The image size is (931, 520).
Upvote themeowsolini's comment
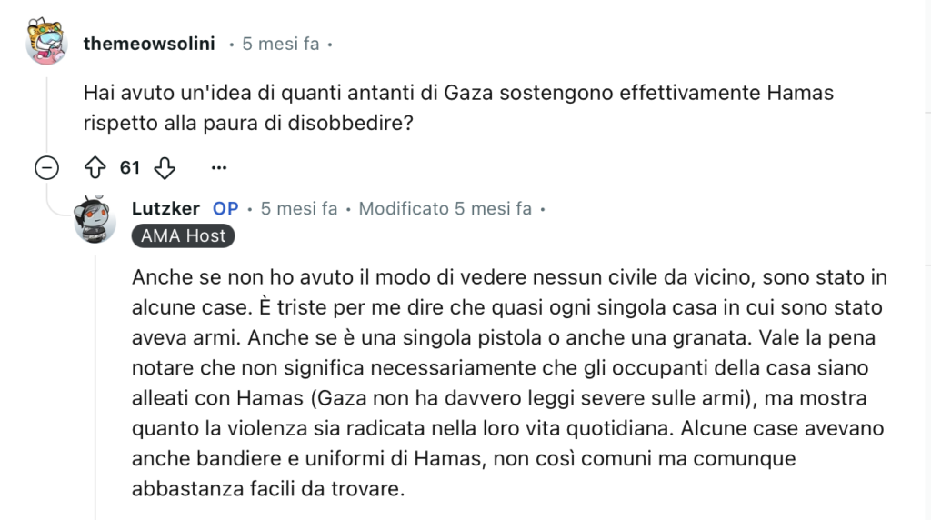click(x=95, y=168)
